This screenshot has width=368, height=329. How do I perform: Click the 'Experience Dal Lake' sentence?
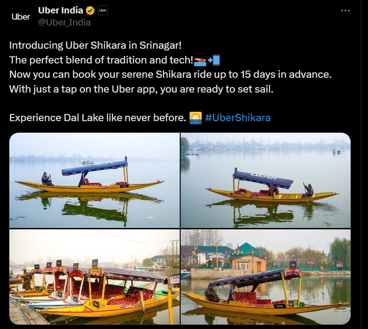98,118
